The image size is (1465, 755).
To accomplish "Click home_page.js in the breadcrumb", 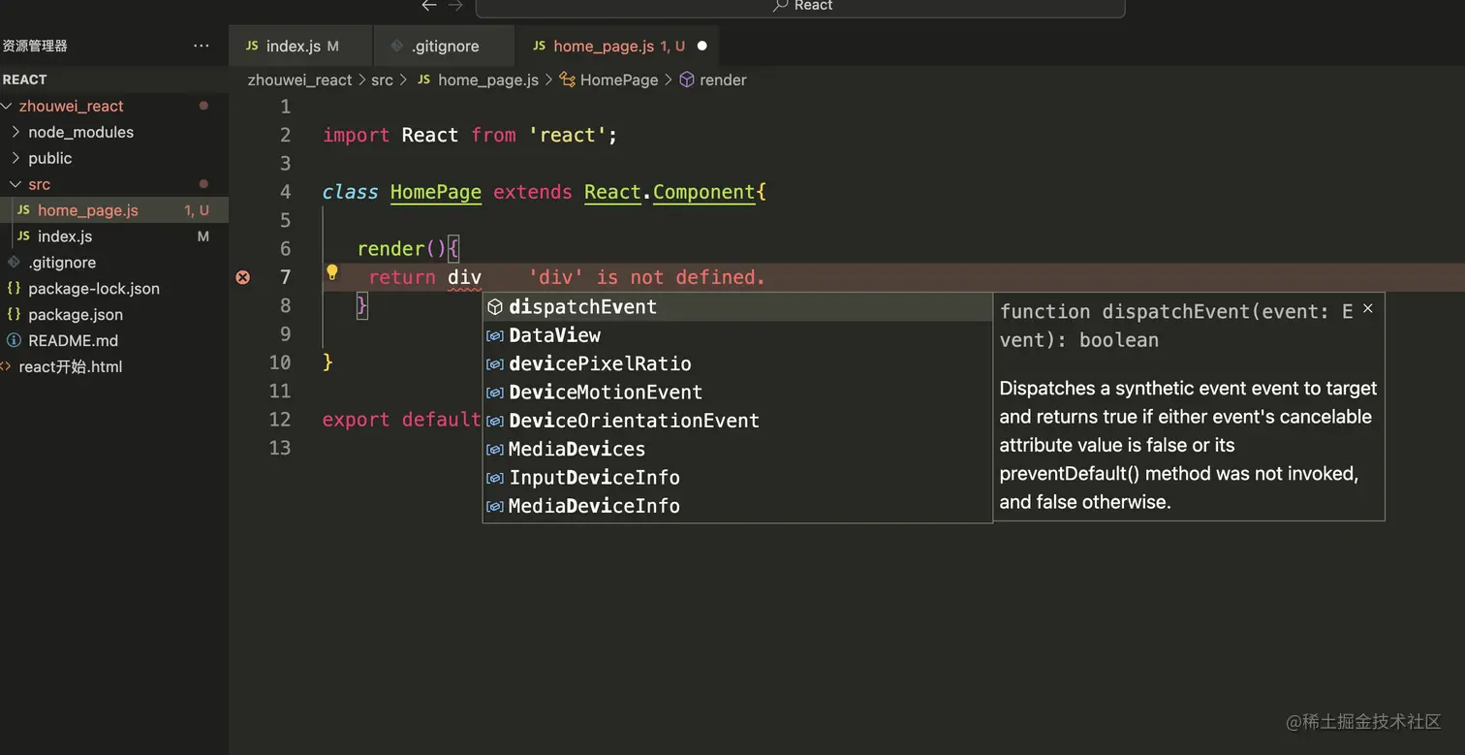I will pyautogui.click(x=487, y=80).
